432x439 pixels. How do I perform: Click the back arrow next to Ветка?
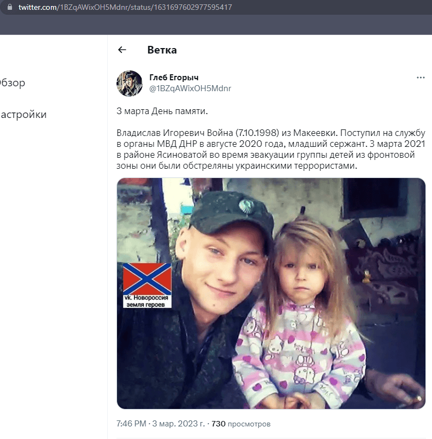tap(122, 50)
